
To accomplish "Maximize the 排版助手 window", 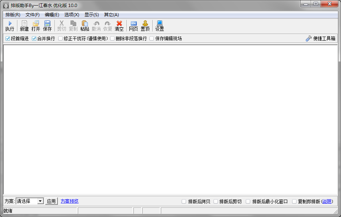I will [x=316, y=4].
